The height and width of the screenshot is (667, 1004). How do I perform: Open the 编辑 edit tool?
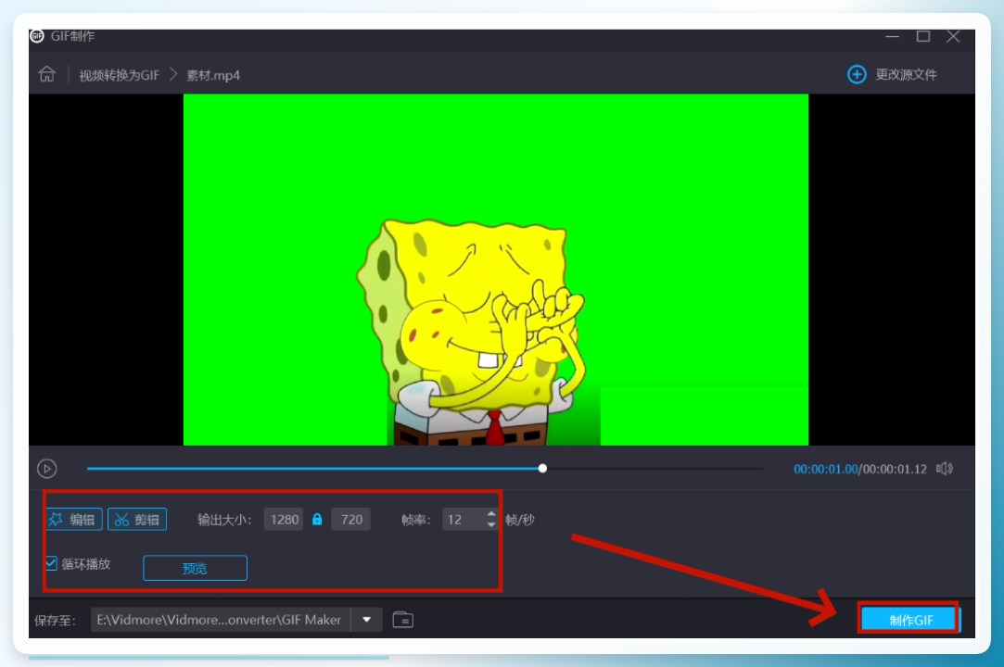click(x=73, y=519)
